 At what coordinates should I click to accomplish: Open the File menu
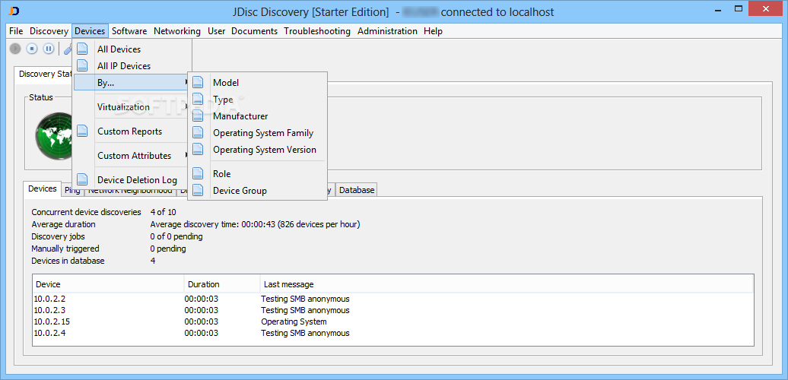16,31
